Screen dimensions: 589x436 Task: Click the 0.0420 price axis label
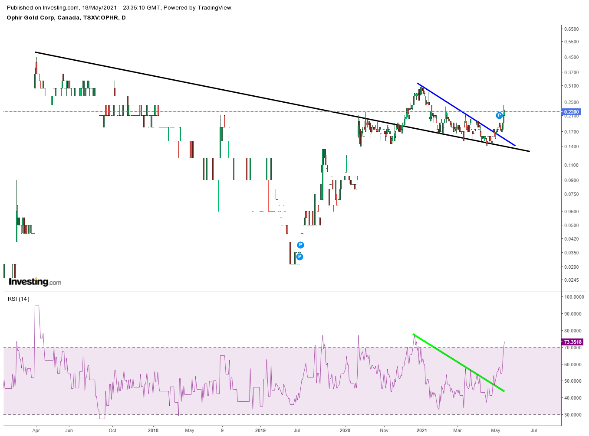tap(572, 239)
